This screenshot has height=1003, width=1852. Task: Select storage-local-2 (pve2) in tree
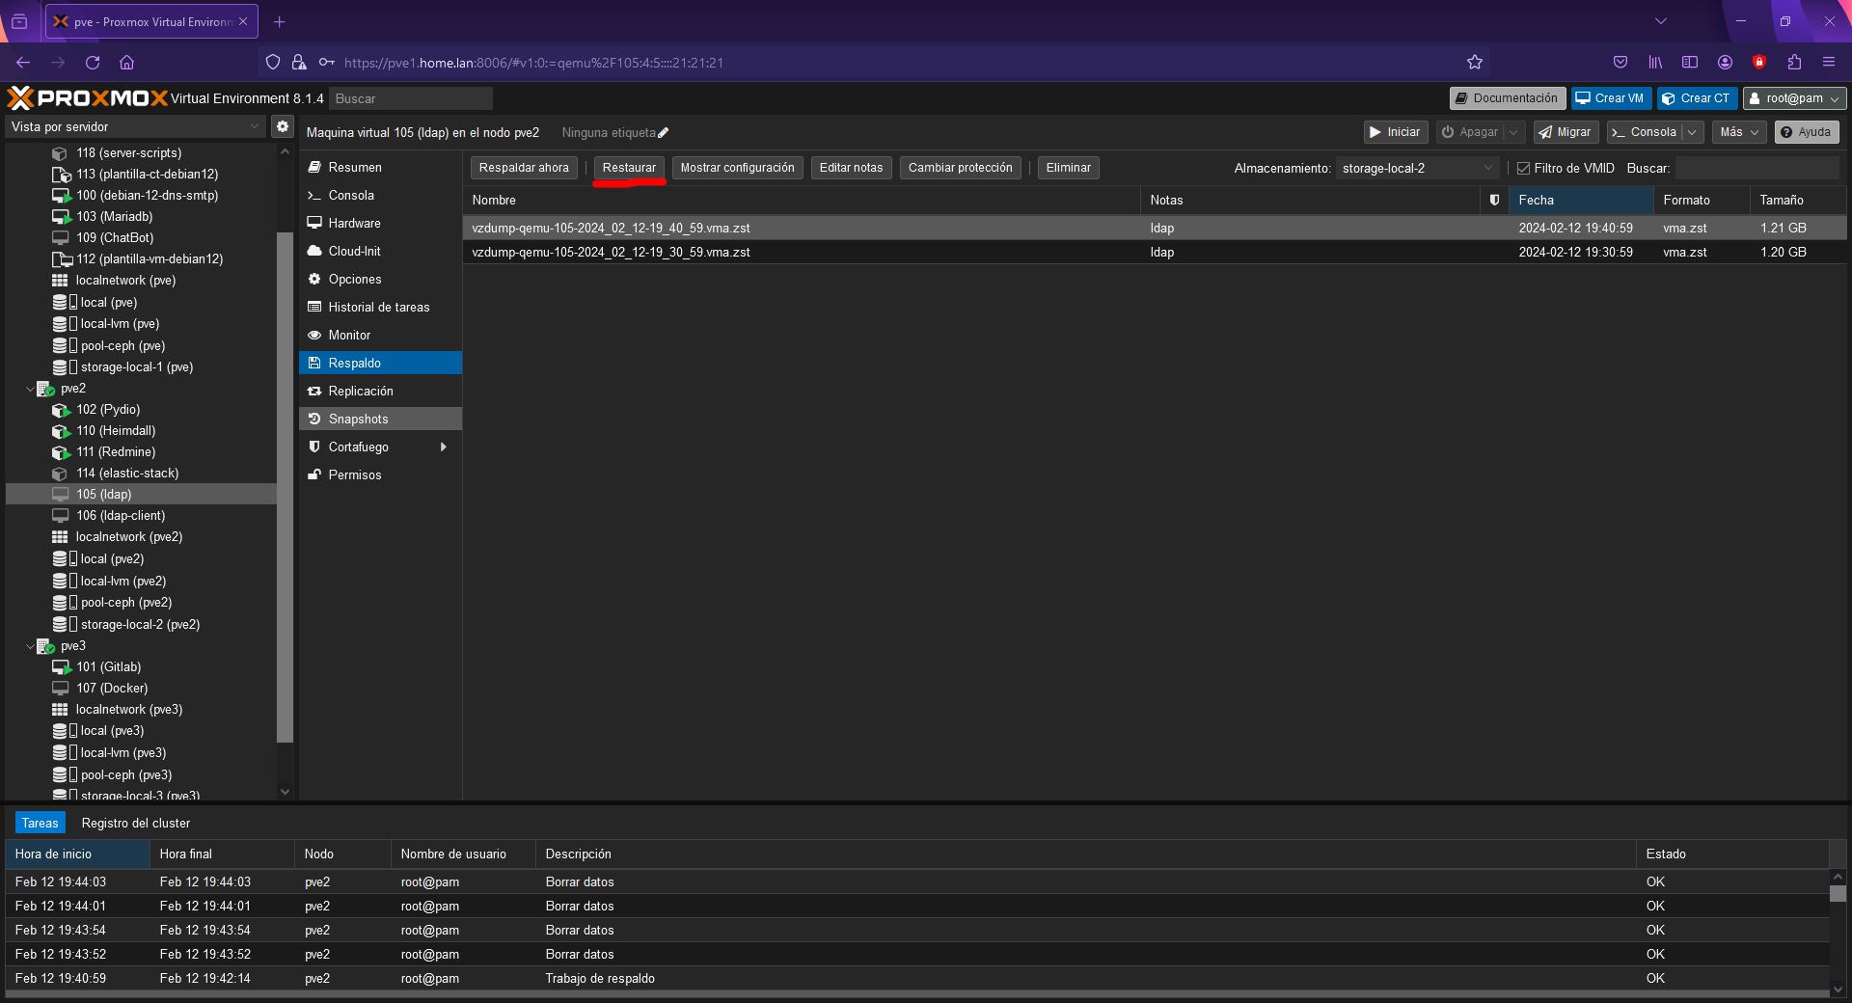140,625
